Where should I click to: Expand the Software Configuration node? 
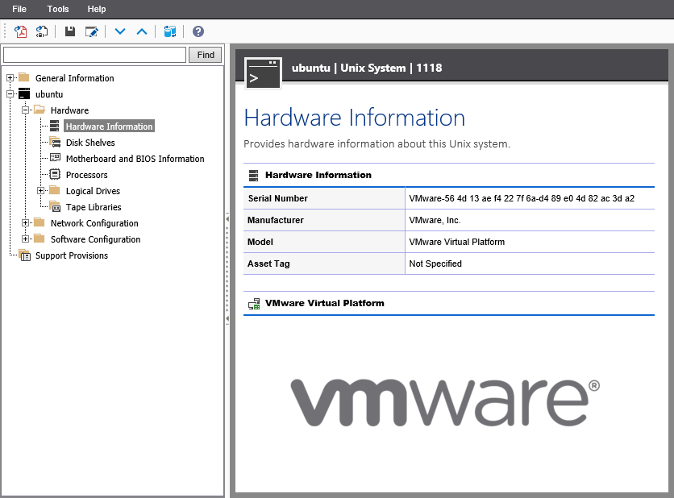pos(25,239)
